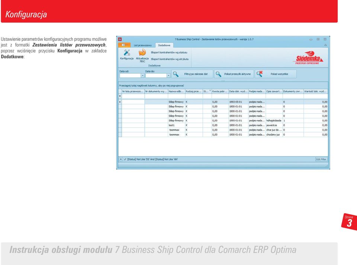Sort by Nr listu przewozowego column

click(133, 91)
